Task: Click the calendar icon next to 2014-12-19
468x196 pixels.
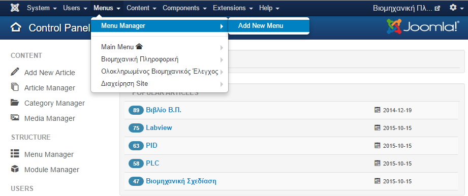Action: click(377, 110)
